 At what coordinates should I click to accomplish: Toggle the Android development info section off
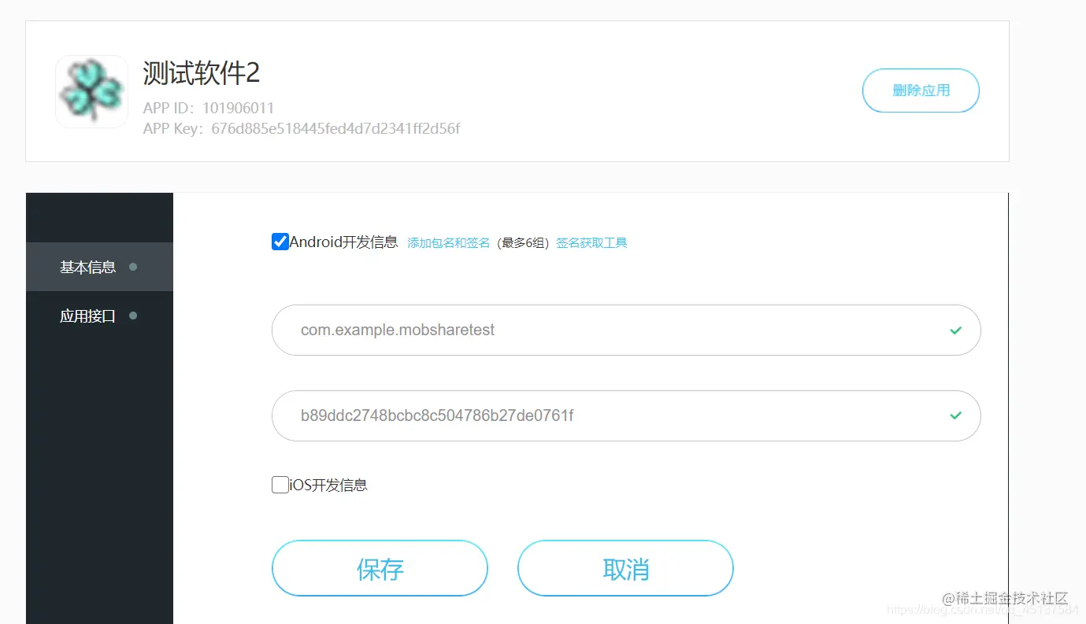pyautogui.click(x=280, y=242)
